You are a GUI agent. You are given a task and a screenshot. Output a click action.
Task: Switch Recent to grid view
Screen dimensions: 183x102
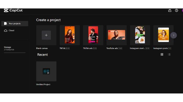point(162,55)
